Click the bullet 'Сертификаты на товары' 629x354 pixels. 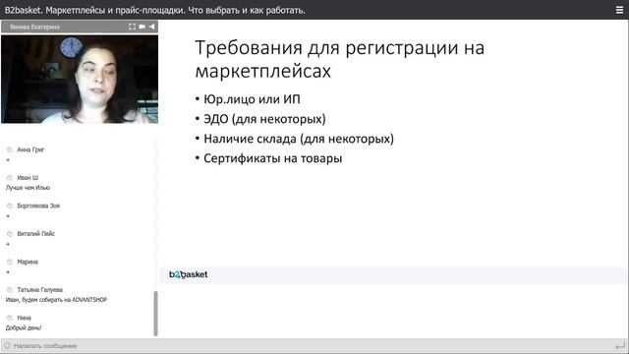(x=273, y=158)
